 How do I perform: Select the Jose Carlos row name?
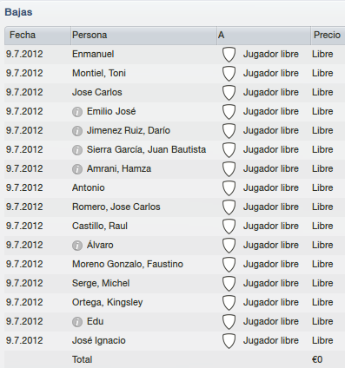pyautogui.click(x=97, y=92)
